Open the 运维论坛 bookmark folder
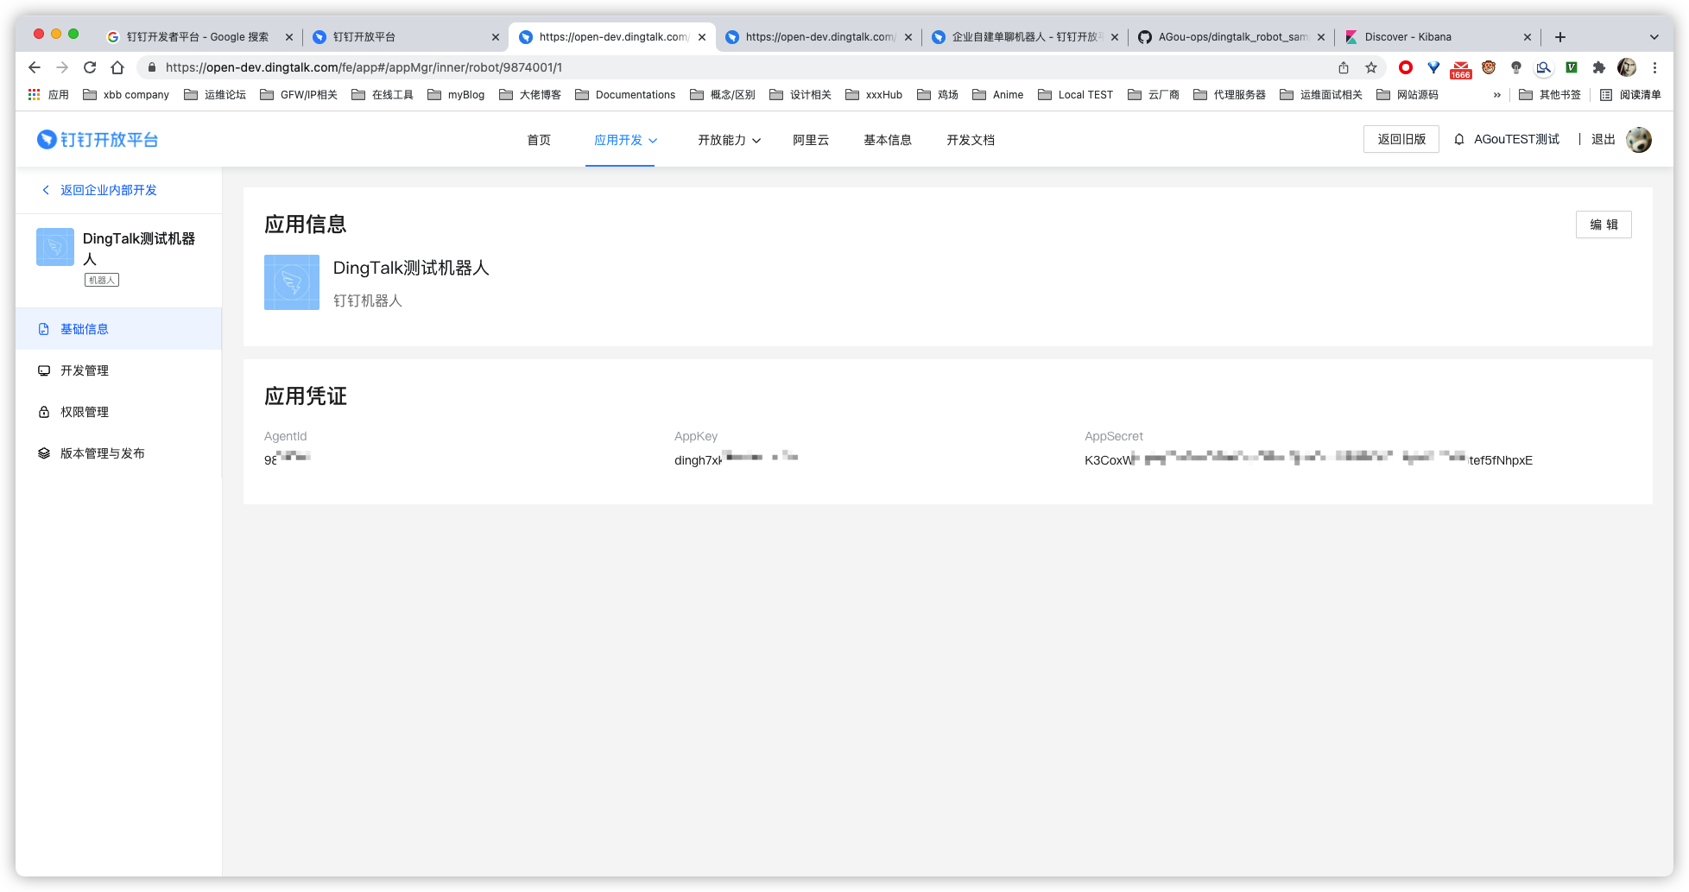 pyautogui.click(x=215, y=95)
